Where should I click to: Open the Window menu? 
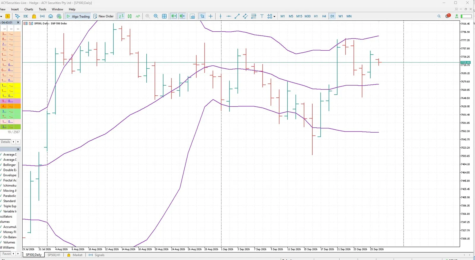coord(57,9)
